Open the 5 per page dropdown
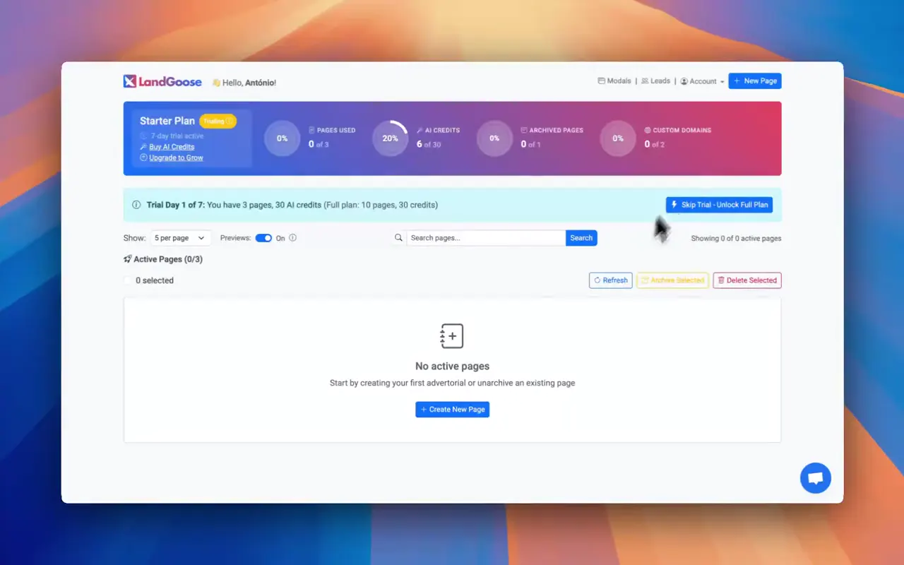This screenshot has width=904, height=565. (180, 238)
